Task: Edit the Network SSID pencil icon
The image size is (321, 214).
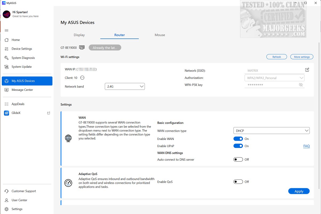Action: point(307,70)
